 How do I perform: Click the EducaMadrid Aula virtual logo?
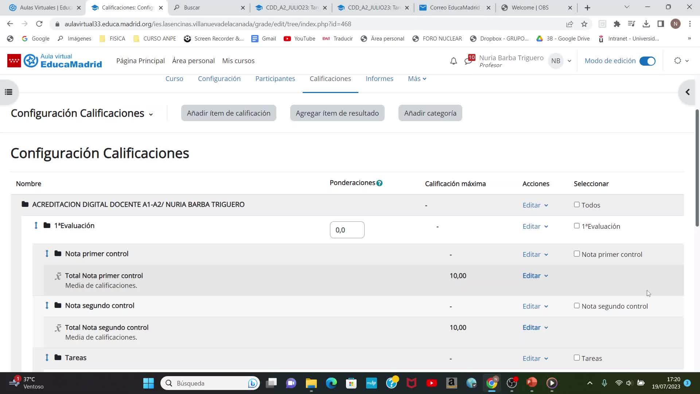(x=55, y=61)
